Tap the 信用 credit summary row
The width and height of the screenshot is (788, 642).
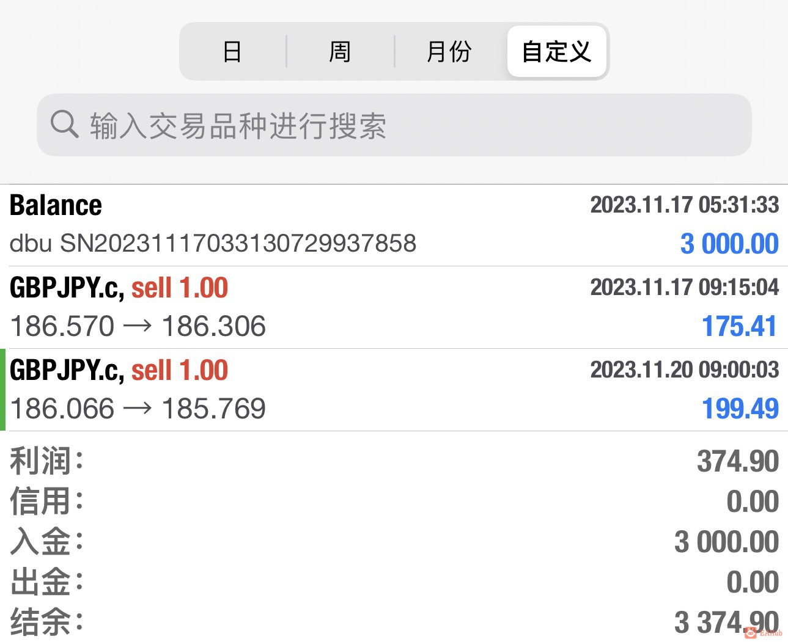pos(394,502)
